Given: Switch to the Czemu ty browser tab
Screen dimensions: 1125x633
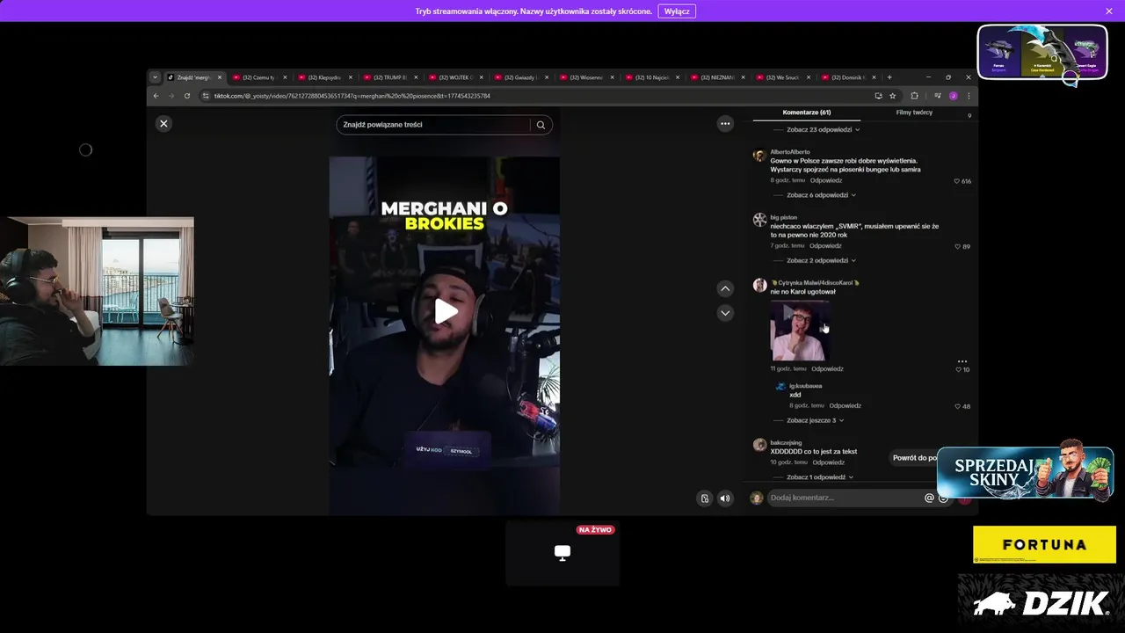Looking at the screenshot, I should (258, 77).
